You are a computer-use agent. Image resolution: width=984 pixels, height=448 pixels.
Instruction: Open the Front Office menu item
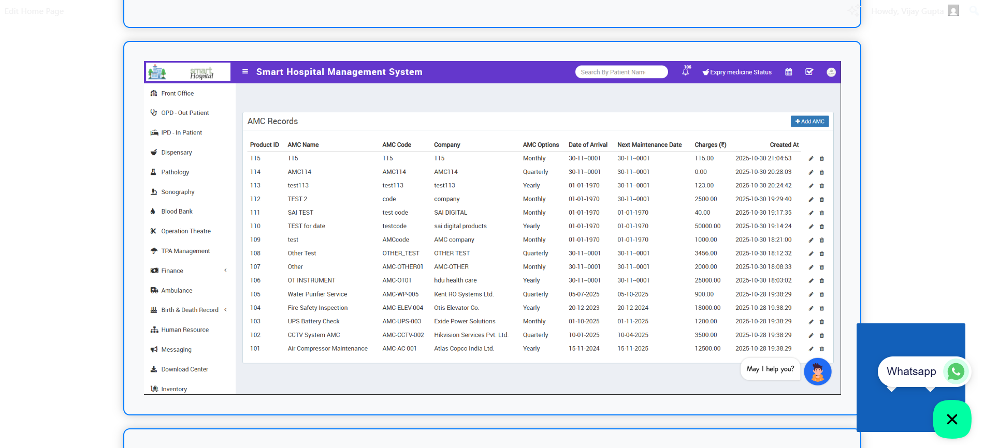click(177, 94)
